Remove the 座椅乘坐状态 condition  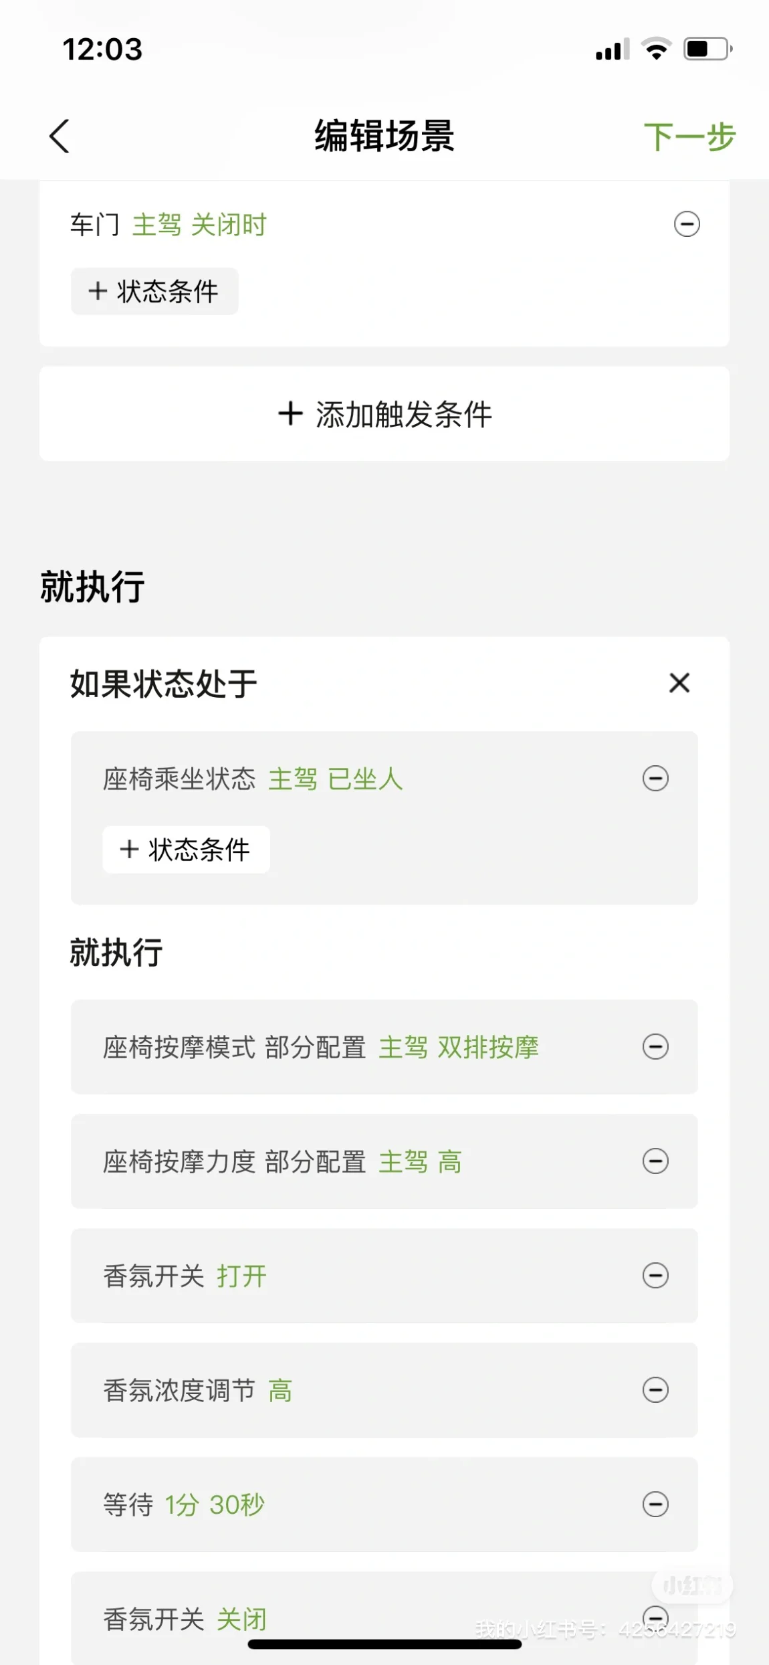pos(655,779)
